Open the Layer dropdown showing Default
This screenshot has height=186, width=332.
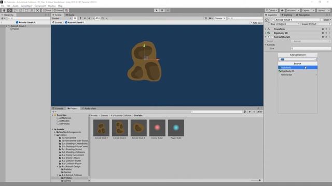[x=320, y=24]
